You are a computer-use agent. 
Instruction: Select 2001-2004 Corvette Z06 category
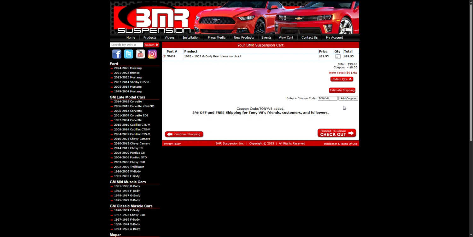(x=131, y=116)
